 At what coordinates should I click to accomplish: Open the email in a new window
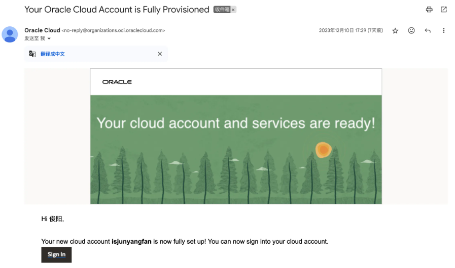tap(444, 10)
